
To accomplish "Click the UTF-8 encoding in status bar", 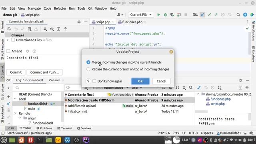I will click(x=193, y=133).
